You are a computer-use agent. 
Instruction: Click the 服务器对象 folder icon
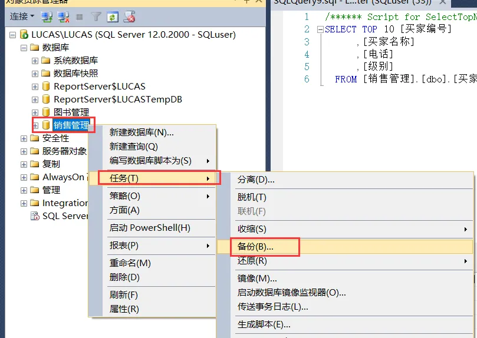pyautogui.click(x=35, y=151)
